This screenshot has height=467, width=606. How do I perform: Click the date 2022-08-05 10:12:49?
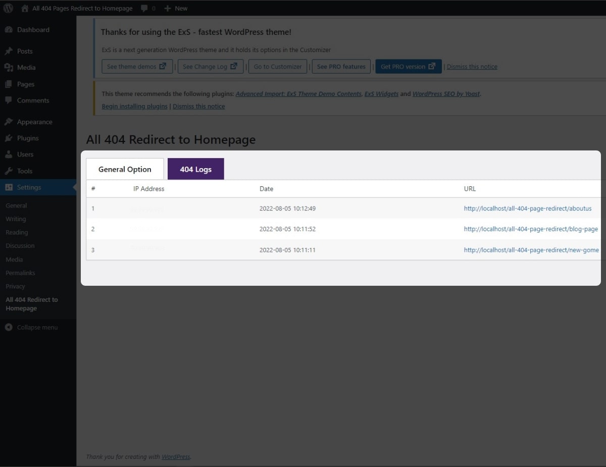coord(287,209)
